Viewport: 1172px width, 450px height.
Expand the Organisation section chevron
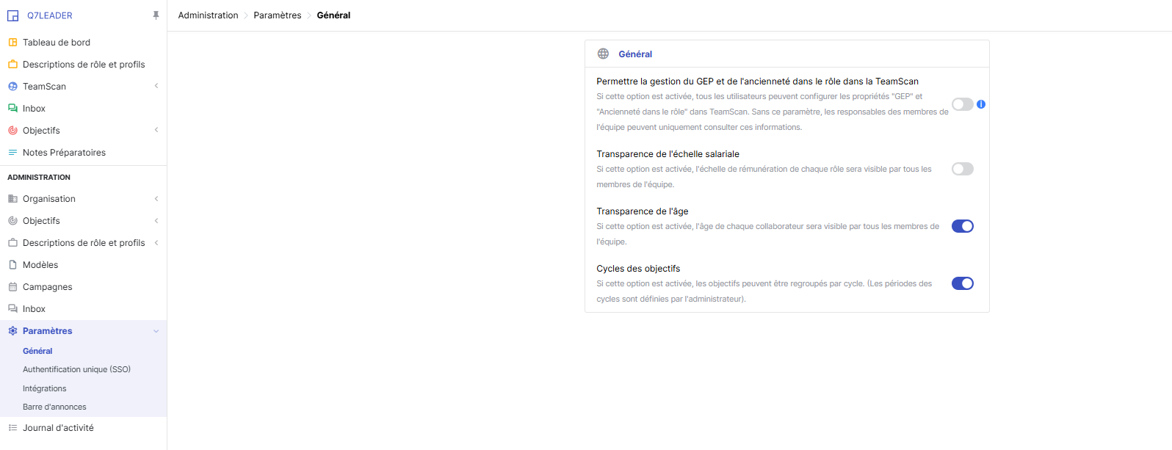pyautogui.click(x=156, y=199)
